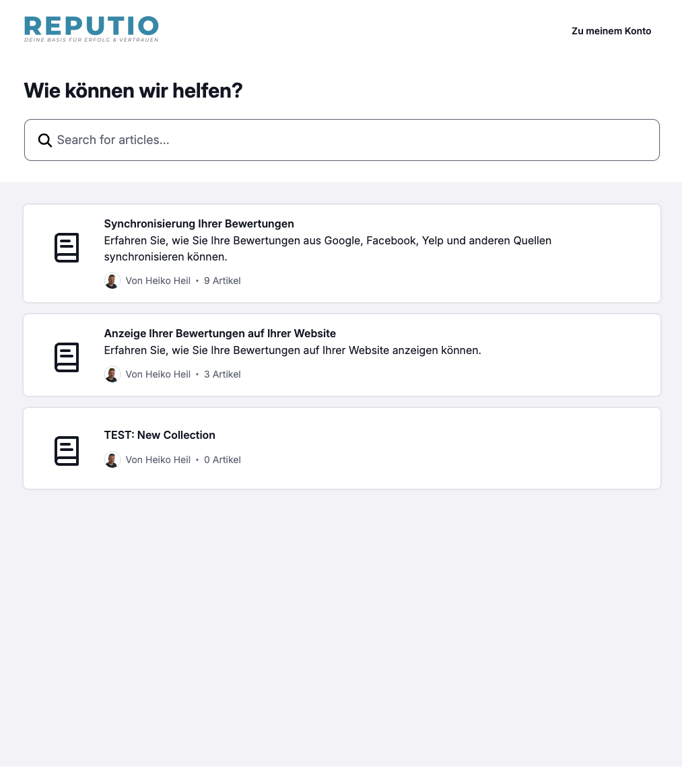This screenshot has height=768, width=682.
Task: Open 'Zu meinem Konto' link
Action: pyautogui.click(x=611, y=31)
